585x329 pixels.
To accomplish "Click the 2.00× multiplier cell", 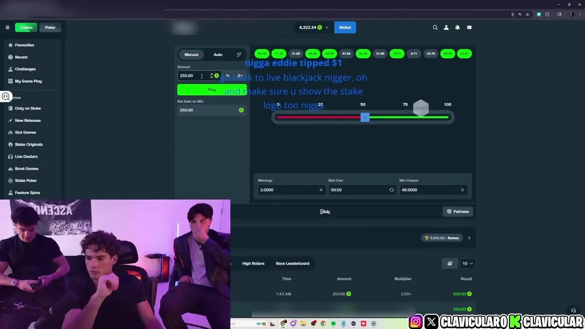I will coord(406,294).
